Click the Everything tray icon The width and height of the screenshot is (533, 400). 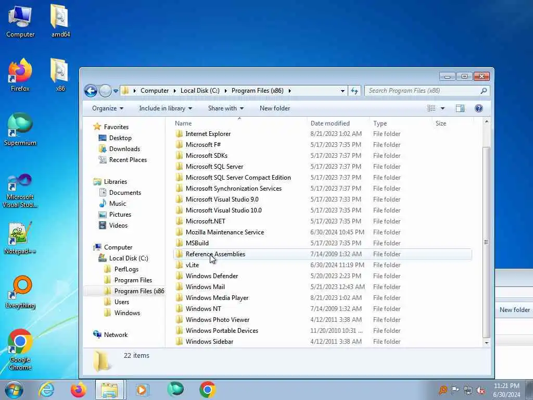coord(442,390)
